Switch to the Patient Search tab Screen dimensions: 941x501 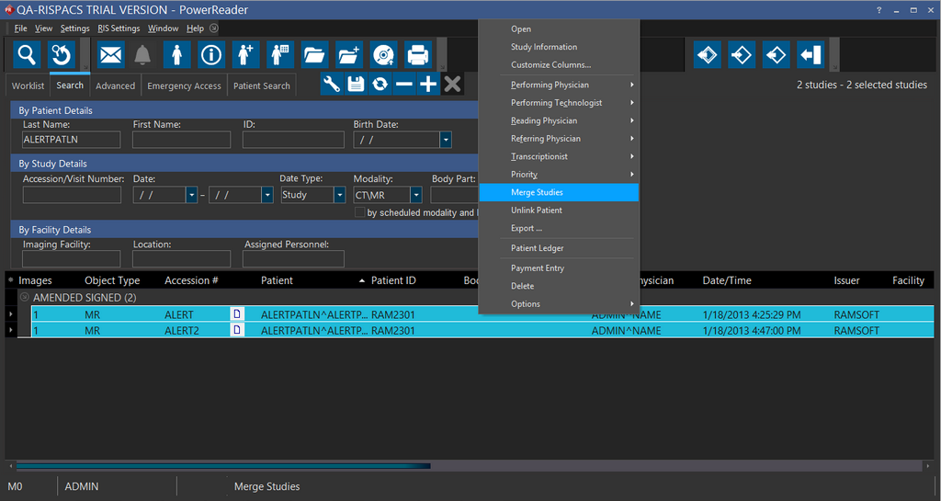click(x=262, y=85)
